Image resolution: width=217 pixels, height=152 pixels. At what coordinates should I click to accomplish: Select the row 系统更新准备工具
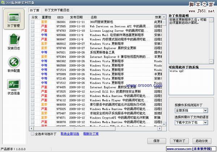point(96,52)
